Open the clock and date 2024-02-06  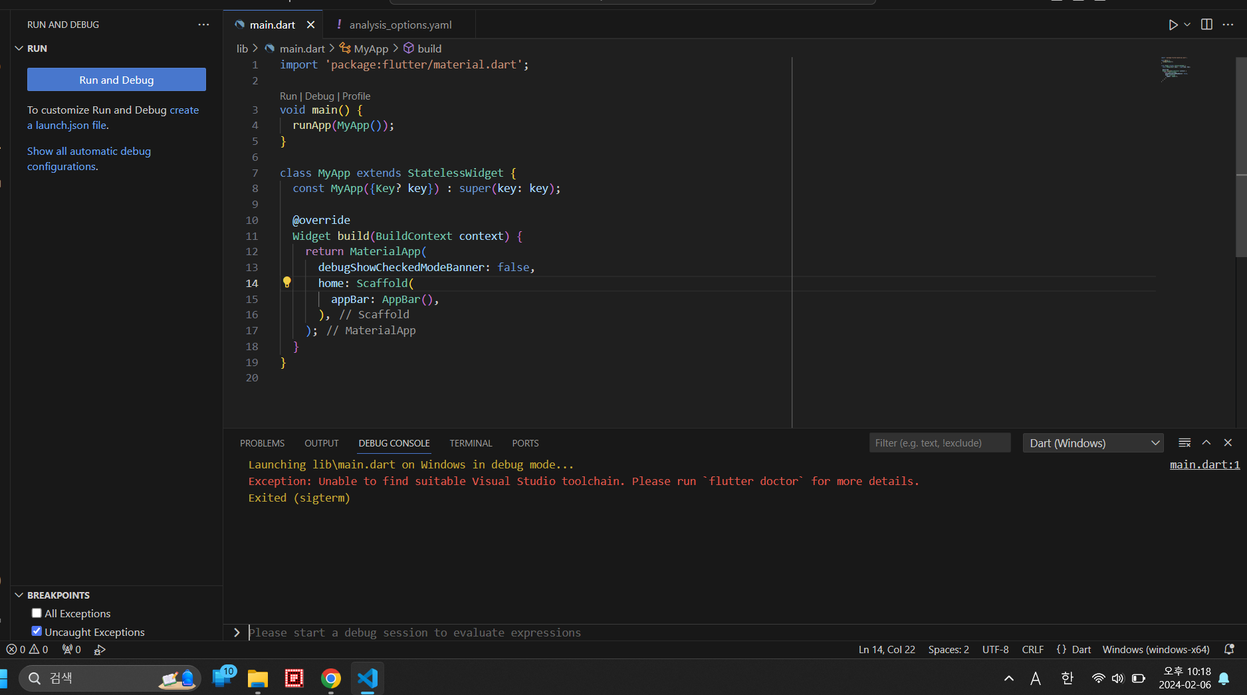coord(1185,678)
